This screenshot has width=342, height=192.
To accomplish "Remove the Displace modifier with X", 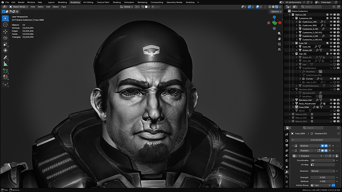I will pos(333,150).
